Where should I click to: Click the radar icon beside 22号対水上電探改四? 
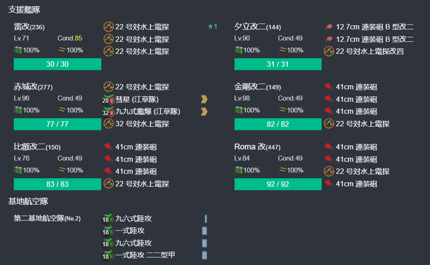point(329,51)
